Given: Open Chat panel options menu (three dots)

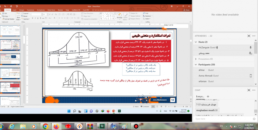Looking at the screenshot, I should 254,90.
